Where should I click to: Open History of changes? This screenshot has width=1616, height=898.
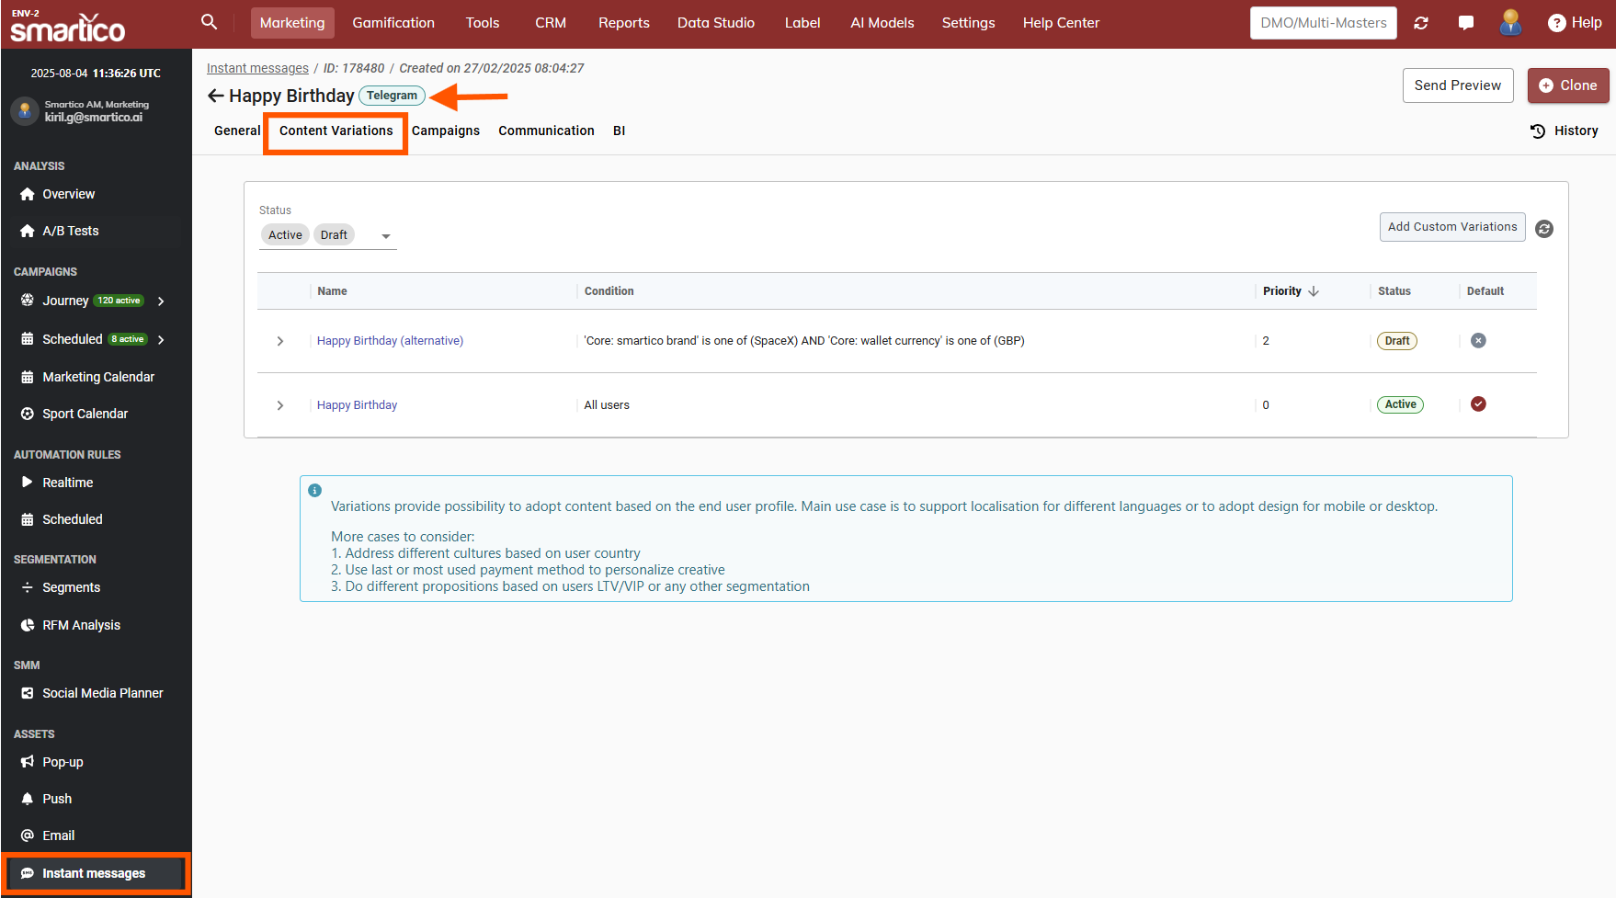1565,131
